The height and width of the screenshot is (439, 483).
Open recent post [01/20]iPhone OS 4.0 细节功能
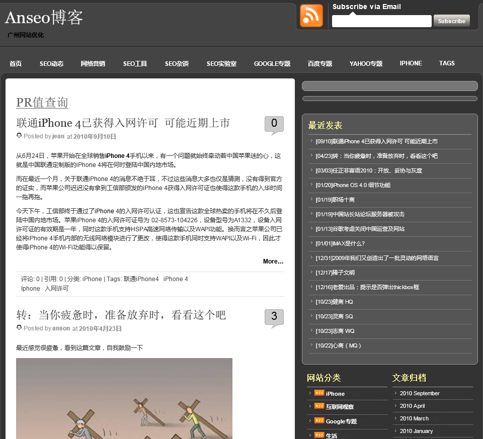pyautogui.click(x=353, y=185)
